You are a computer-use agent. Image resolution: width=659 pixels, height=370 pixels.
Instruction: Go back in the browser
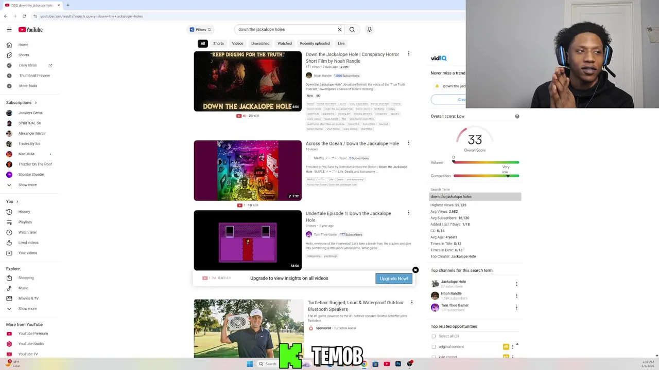click(6, 16)
